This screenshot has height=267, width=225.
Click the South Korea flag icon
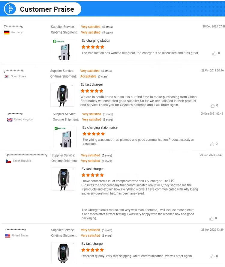(x=7, y=76)
